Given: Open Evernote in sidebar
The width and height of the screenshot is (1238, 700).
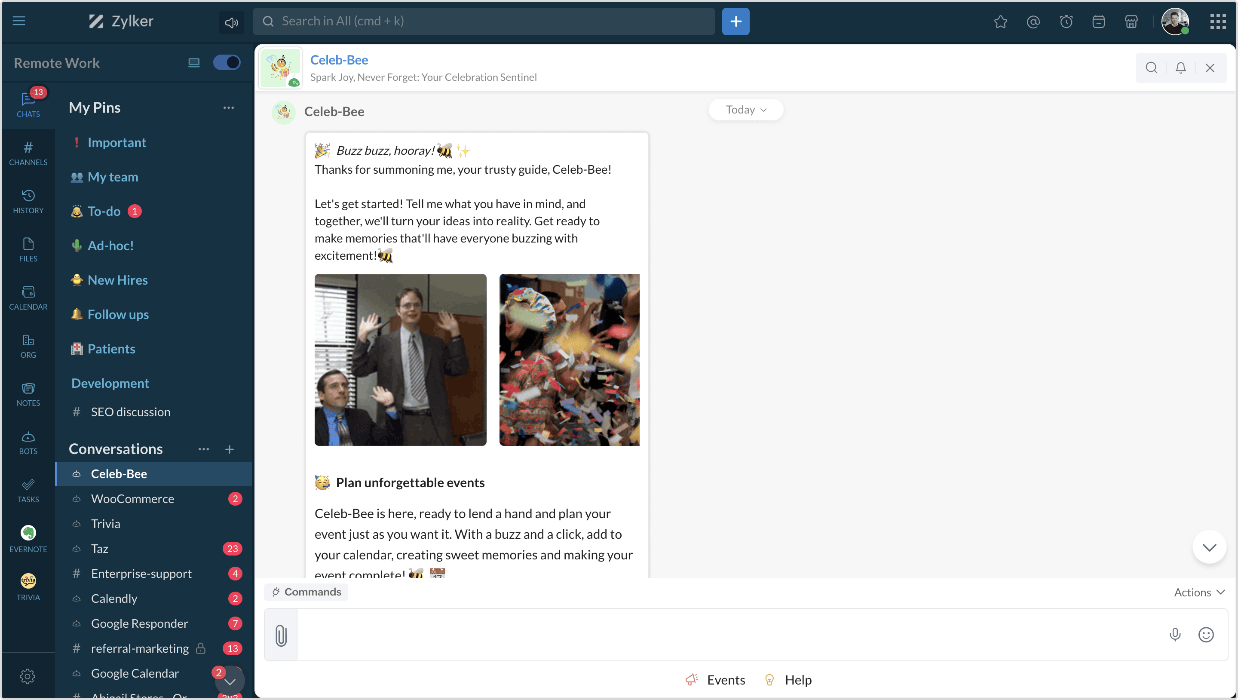Looking at the screenshot, I should pyautogui.click(x=28, y=538).
